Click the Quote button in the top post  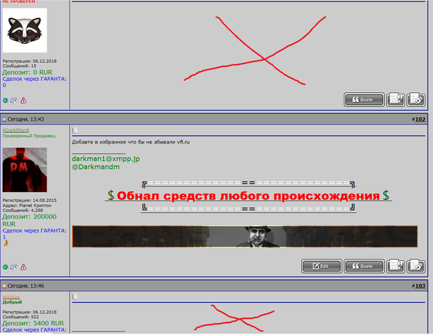coord(364,99)
